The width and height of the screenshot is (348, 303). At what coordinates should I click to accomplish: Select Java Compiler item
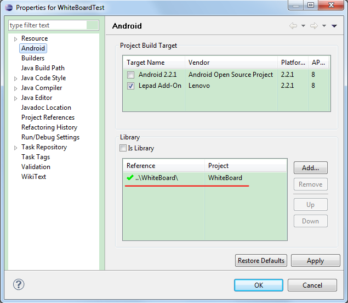42,88
